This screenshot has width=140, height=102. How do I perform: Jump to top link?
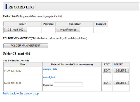(x=37, y=93)
